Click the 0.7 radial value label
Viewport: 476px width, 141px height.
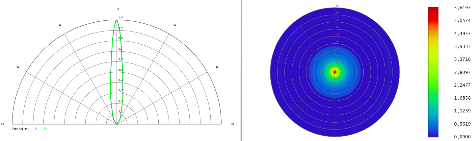click(x=120, y=49)
